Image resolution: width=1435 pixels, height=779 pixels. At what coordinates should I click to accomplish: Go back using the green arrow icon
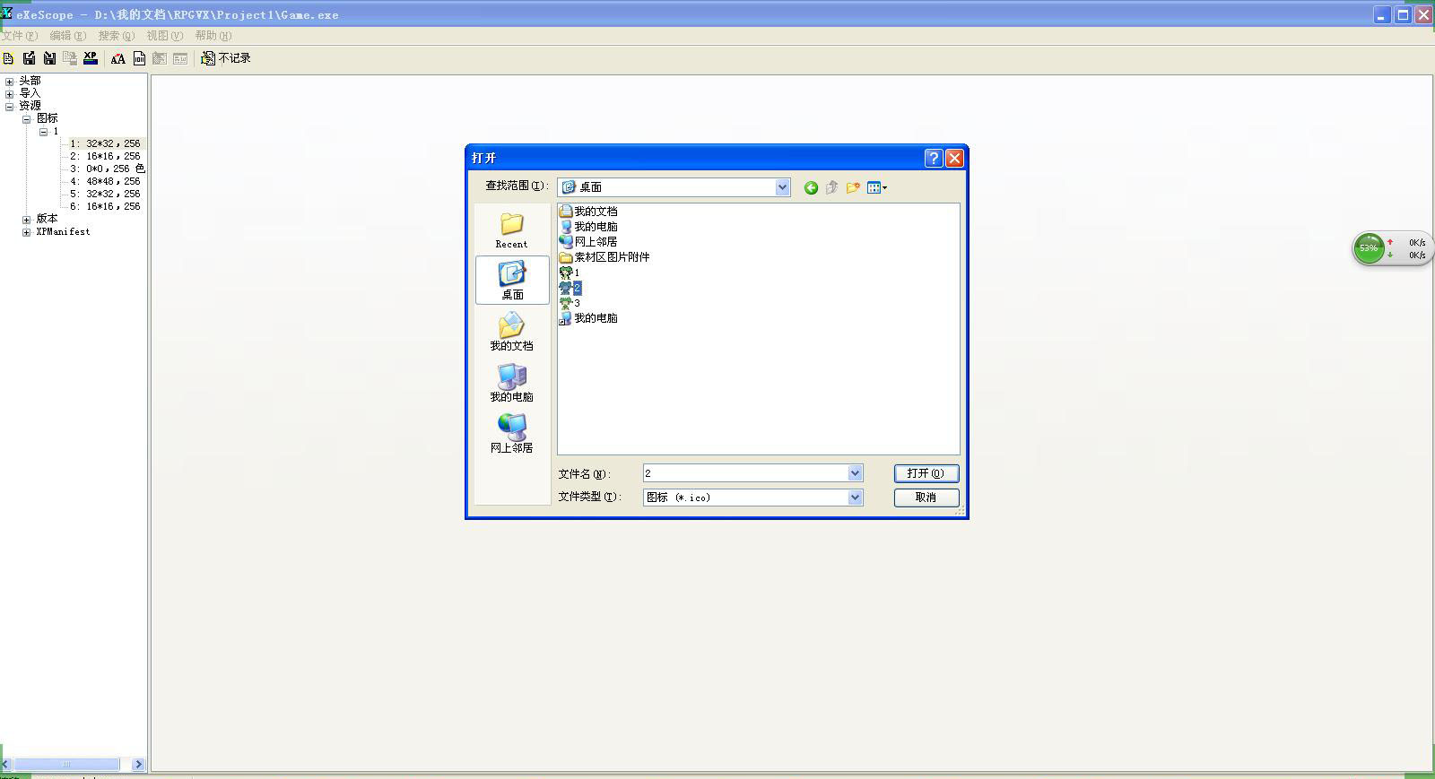[x=811, y=187]
